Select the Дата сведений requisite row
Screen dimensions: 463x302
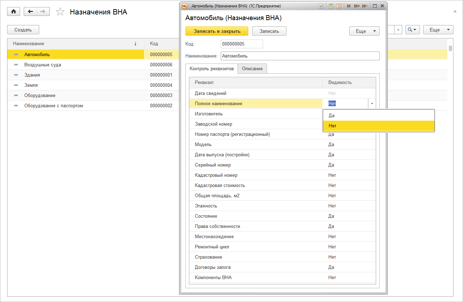point(283,93)
